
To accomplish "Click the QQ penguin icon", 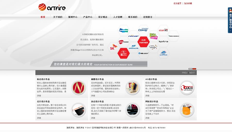I will tap(230, 10).
